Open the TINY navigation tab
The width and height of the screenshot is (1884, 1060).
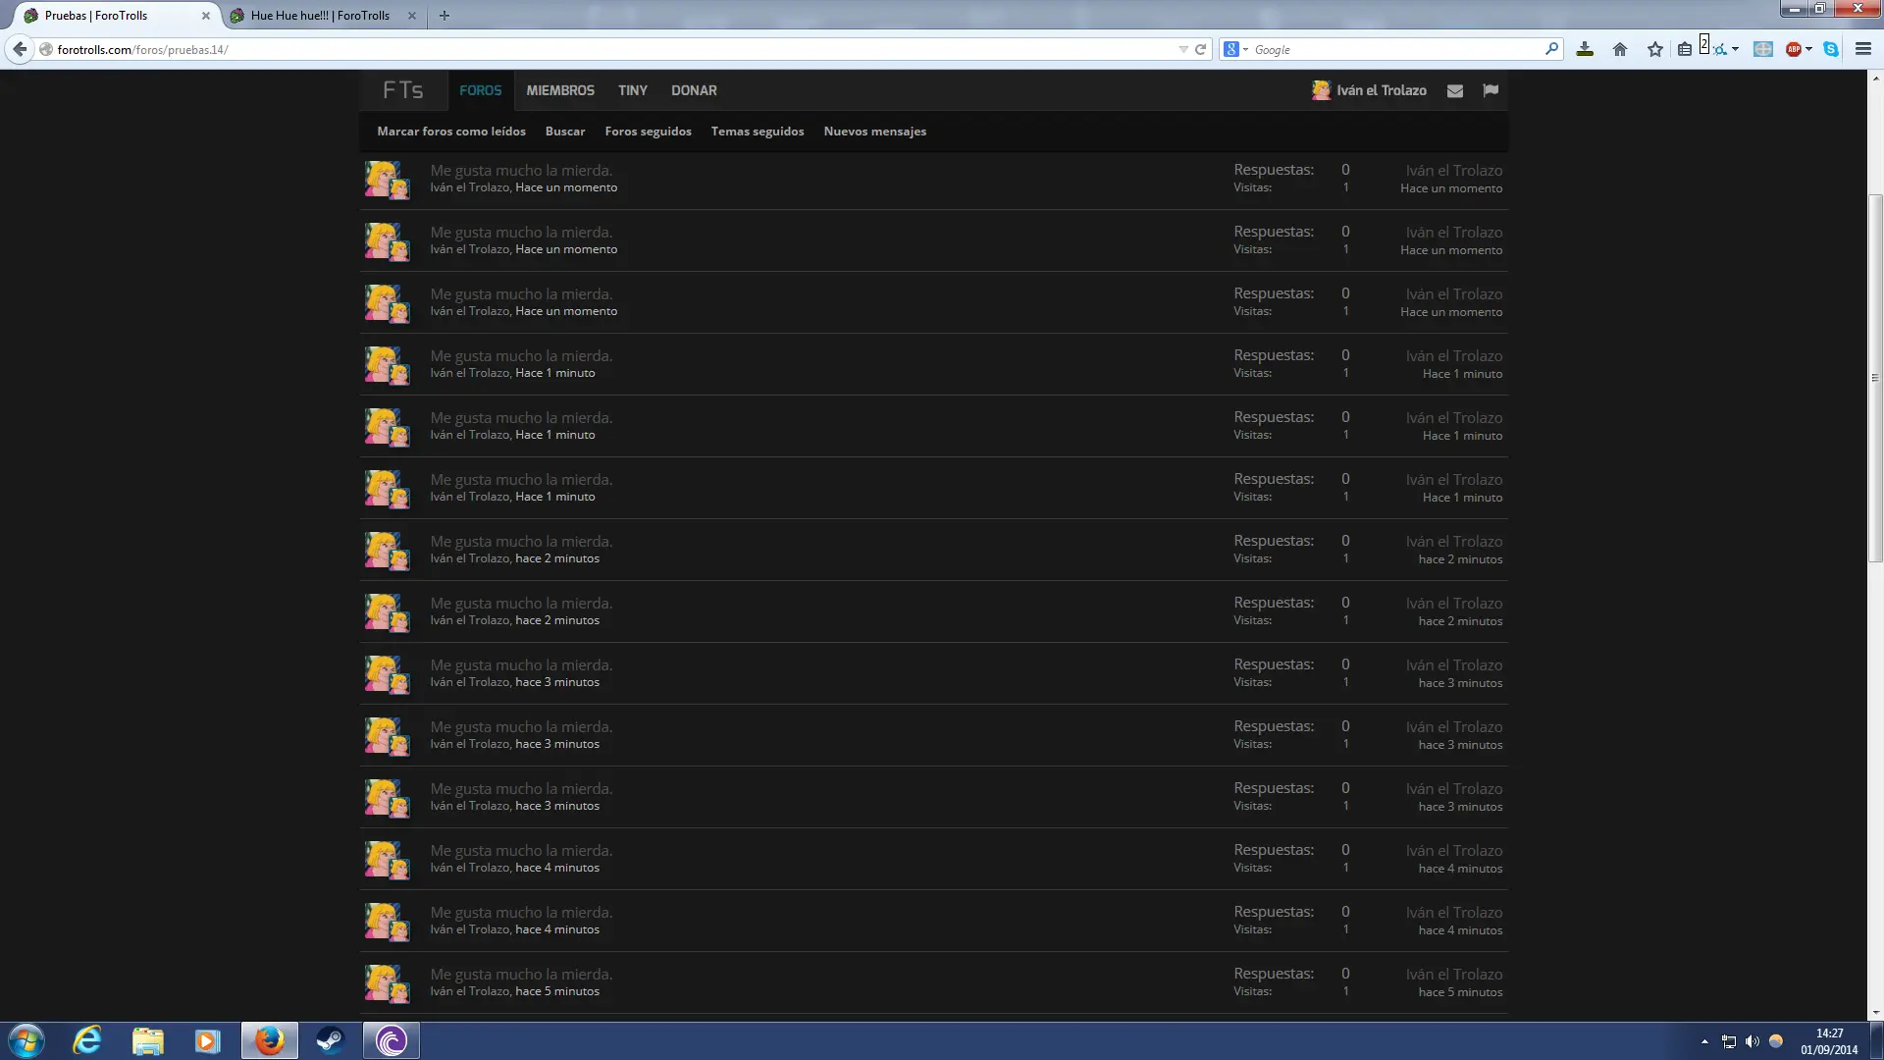click(633, 90)
